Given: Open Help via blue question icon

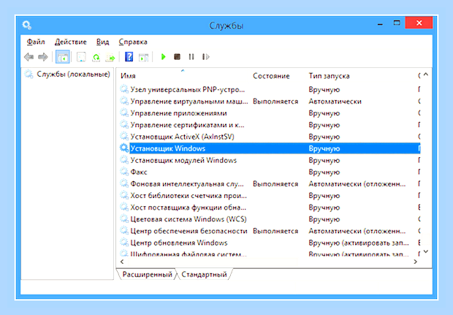Looking at the screenshot, I should pyautogui.click(x=129, y=57).
